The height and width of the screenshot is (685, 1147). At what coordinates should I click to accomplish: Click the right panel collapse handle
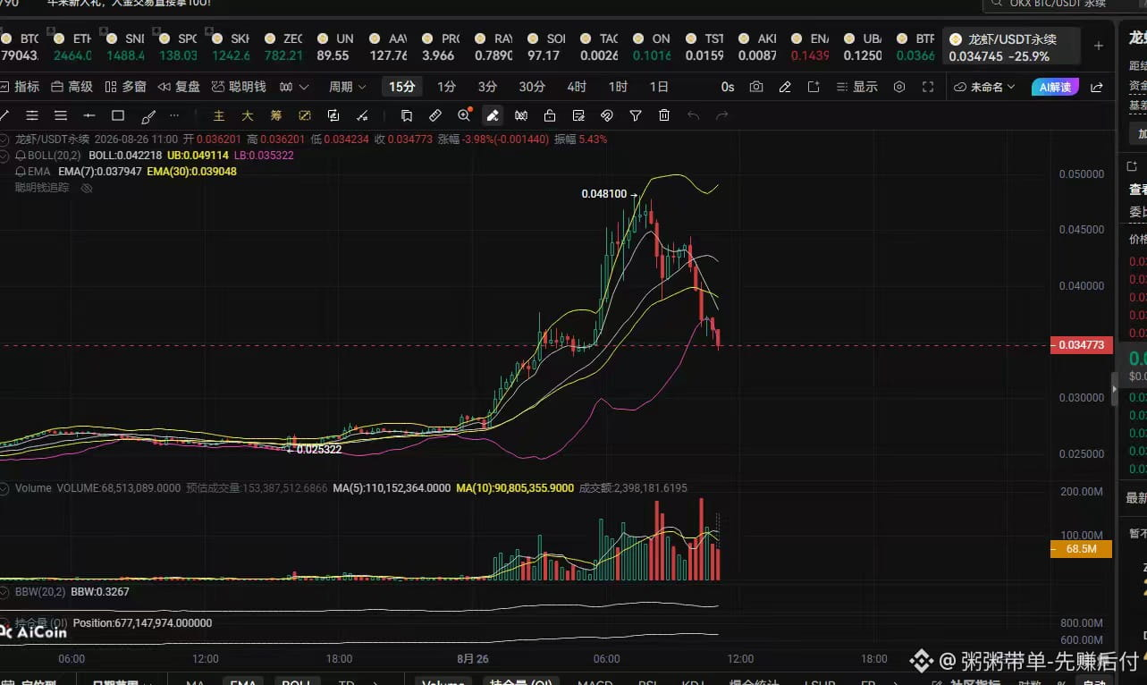[1114, 390]
